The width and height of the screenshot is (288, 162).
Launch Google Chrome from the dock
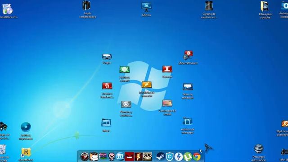coord(197,157)
